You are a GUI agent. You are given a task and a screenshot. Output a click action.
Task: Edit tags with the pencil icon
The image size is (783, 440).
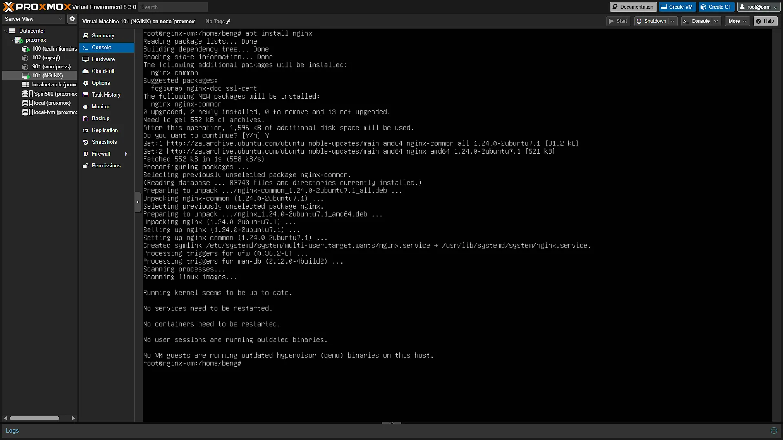pos(228,21)
